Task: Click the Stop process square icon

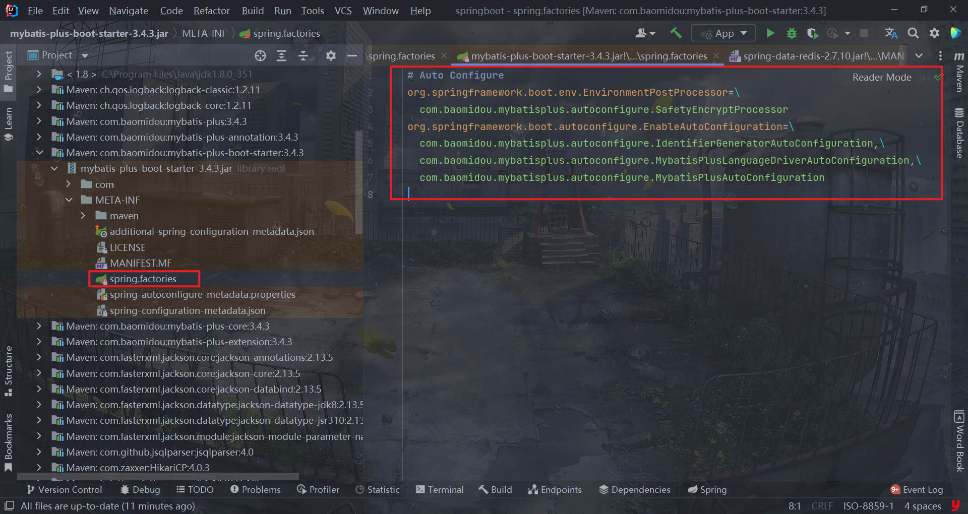Action: 864,33
